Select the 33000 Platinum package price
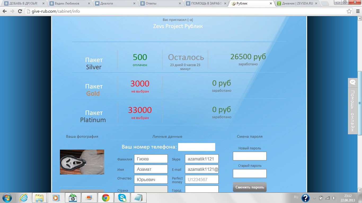The image size is (362, 203). tap(140, 110)
